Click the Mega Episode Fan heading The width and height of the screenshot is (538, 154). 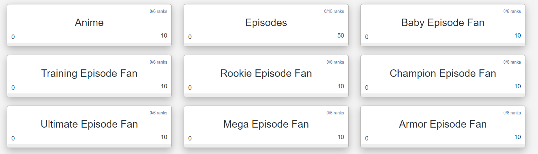pos(266,124)
